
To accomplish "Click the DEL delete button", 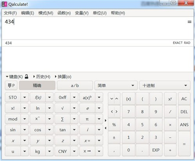I will tap(184, 112).
